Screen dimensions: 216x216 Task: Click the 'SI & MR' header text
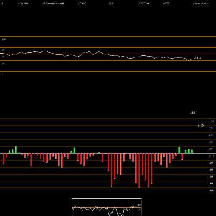point(23,3)
